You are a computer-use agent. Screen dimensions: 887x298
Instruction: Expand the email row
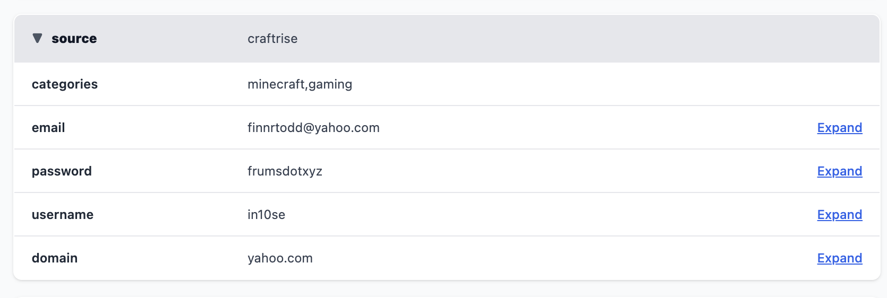(x=839, y=128)
